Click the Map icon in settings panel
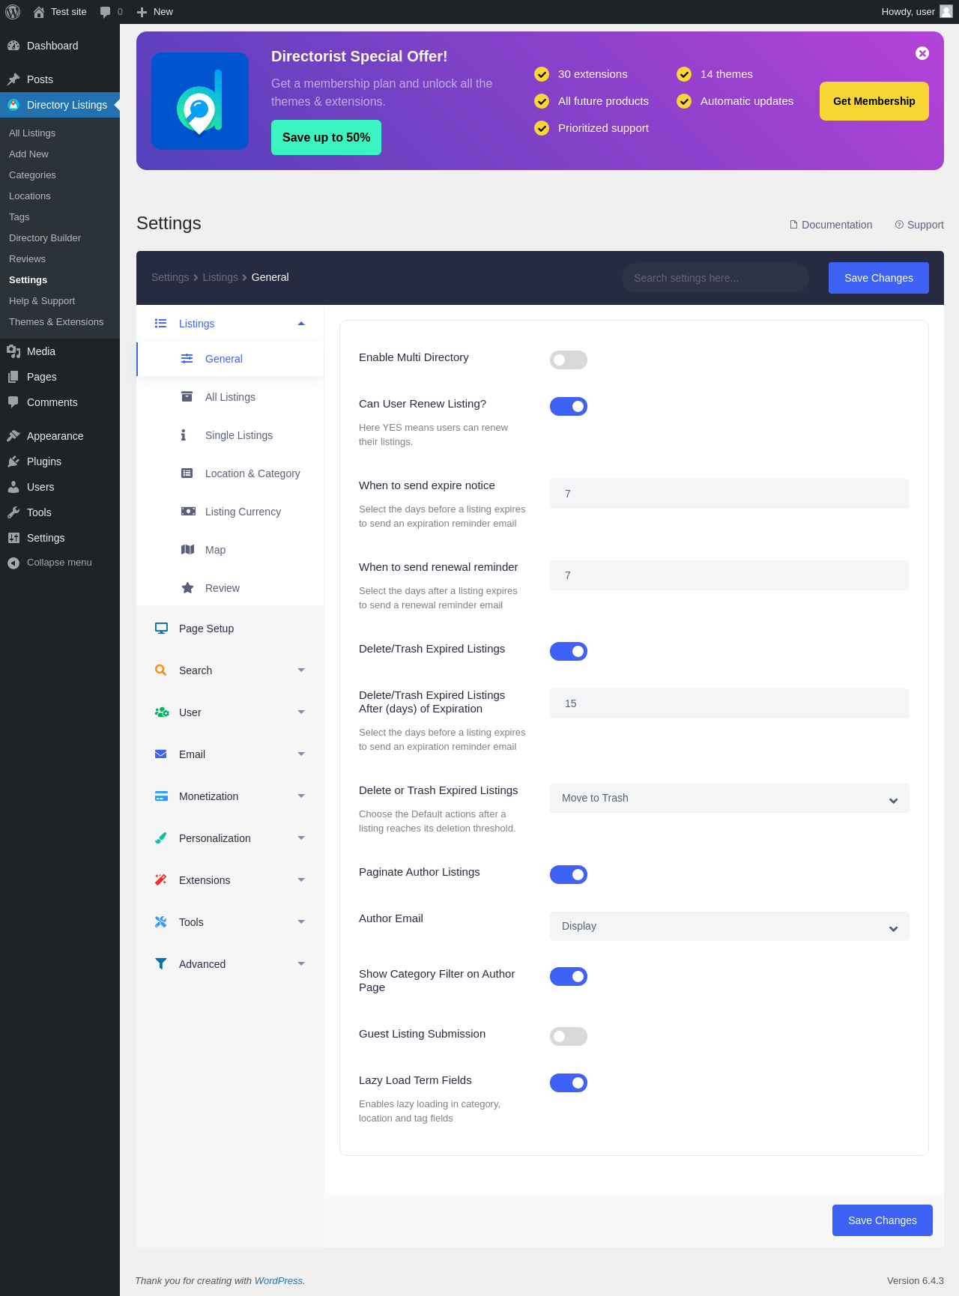959x1296 pixels. pos(188,550)
